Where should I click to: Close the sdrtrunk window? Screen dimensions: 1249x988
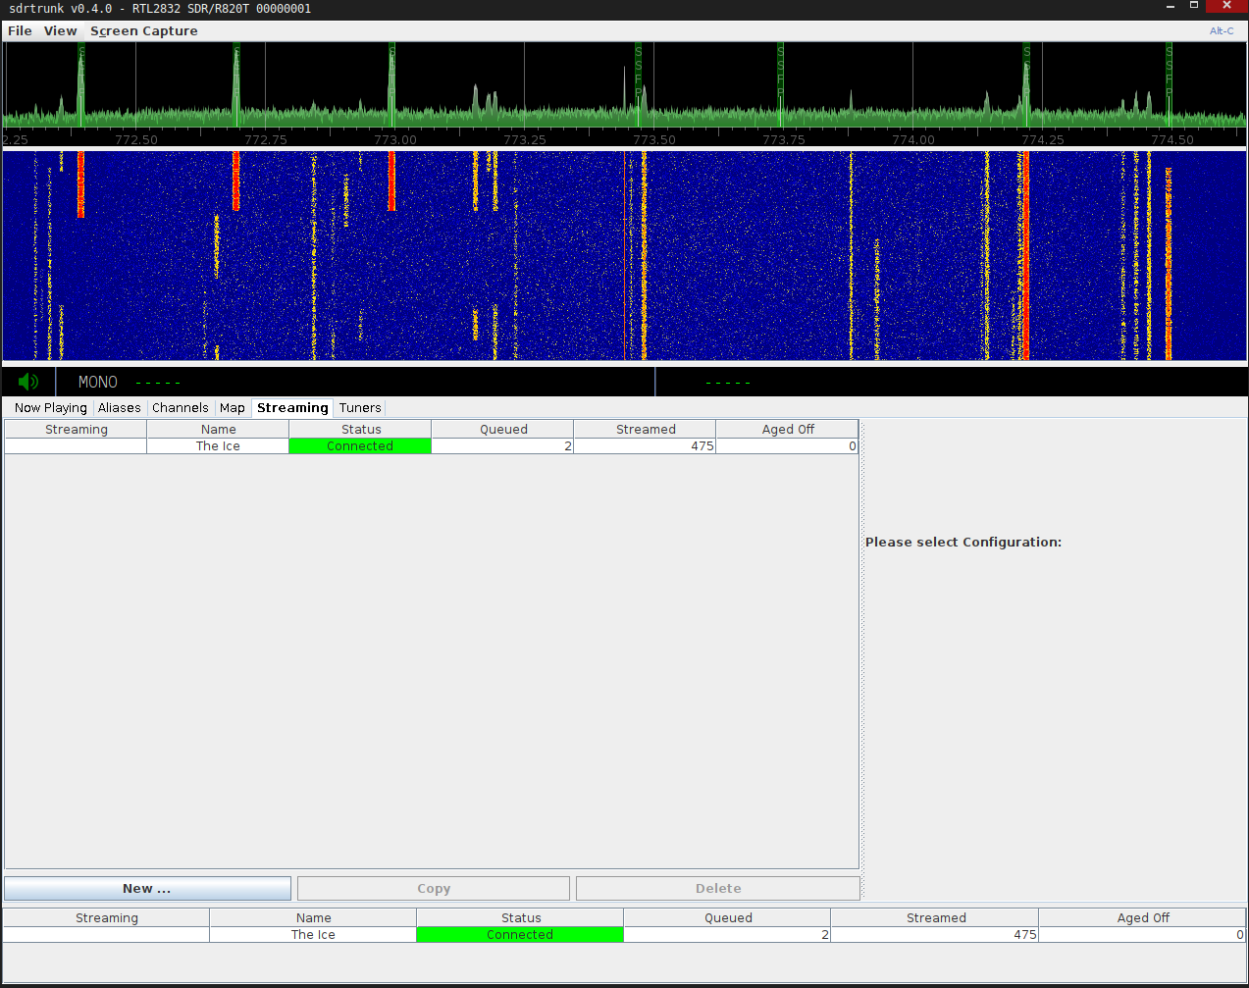[x=1226, y=6]
